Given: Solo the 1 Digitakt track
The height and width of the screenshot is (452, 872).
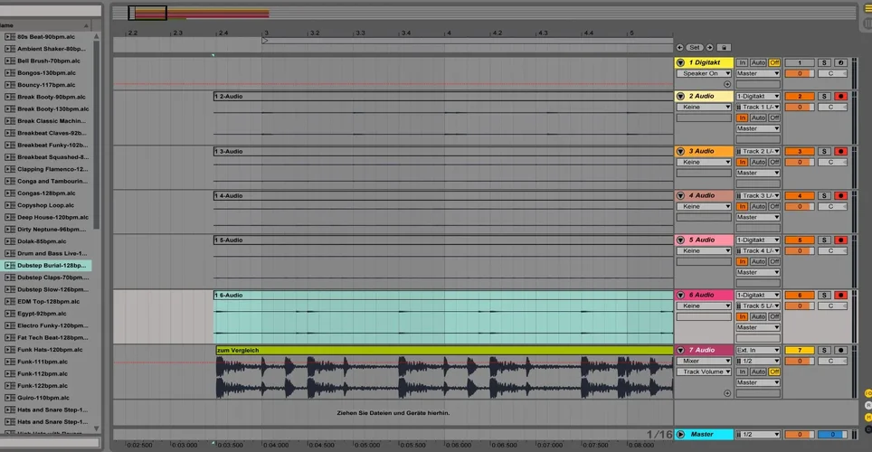Looking at the screenshot, I should pos(824,62).
